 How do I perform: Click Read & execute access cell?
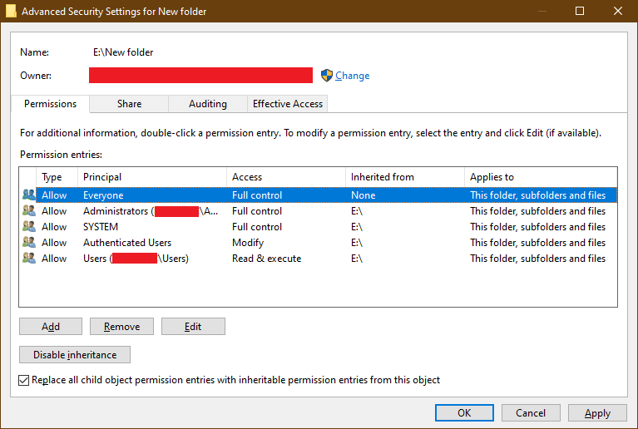tap(266, 259)
